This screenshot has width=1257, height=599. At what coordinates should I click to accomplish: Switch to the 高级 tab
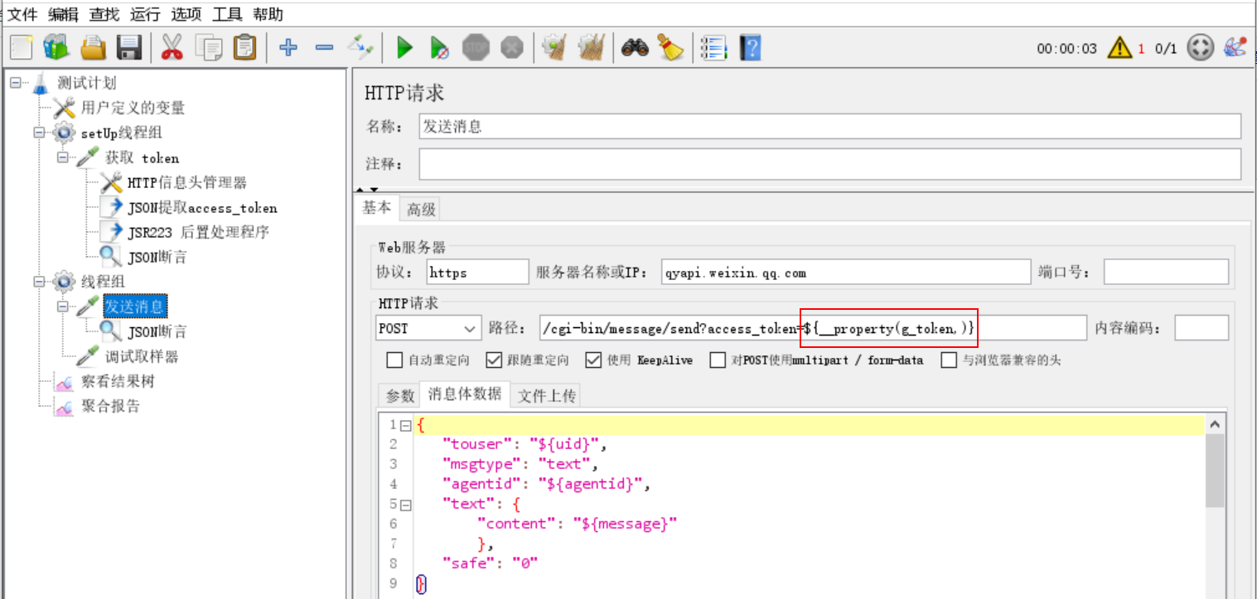[421, 210]
